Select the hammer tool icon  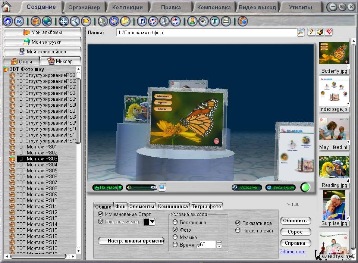click(75, 21)
